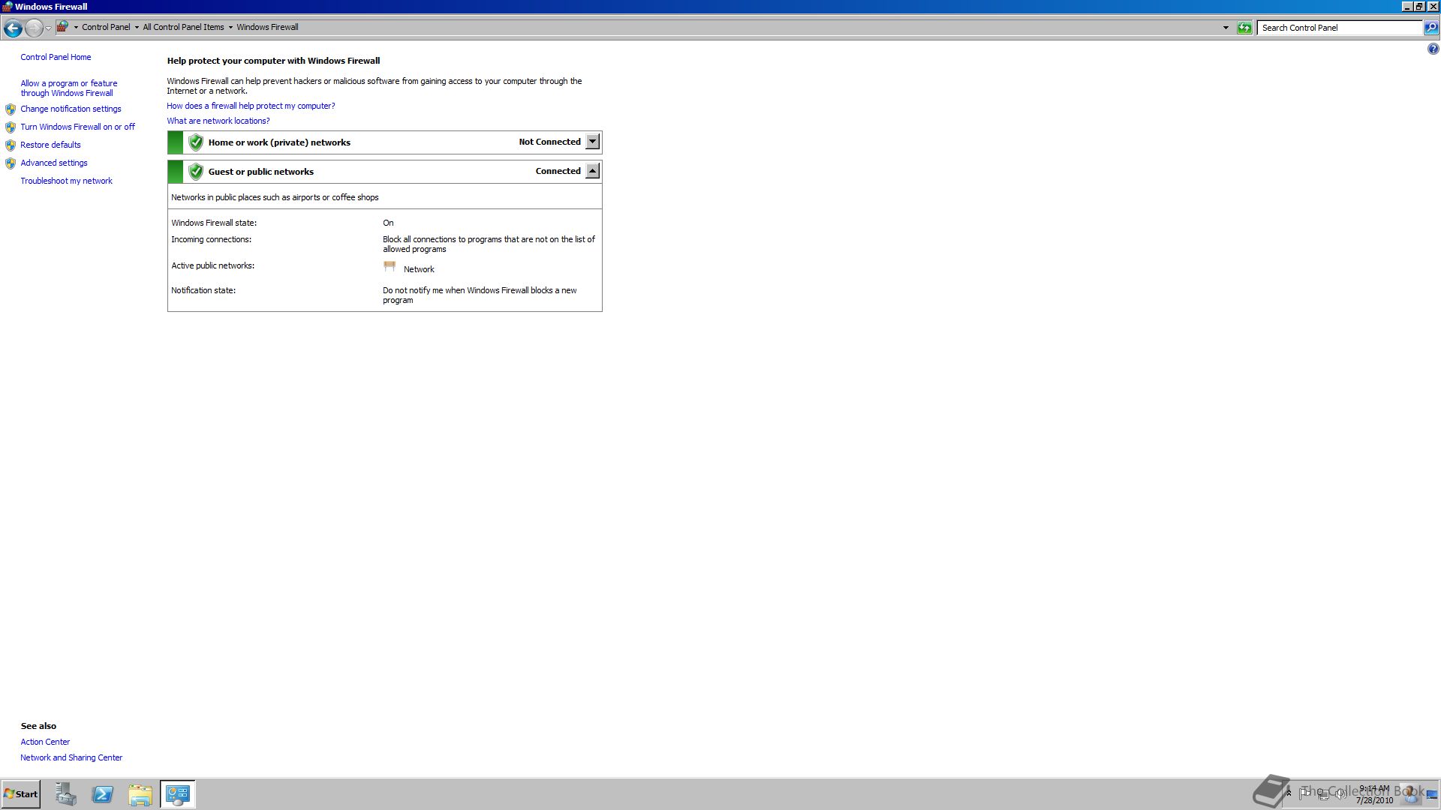Expand the arrow after Control Panel breadcrumb

coord(137,28)
